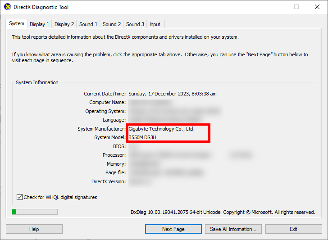This screenshot has width=328, height=240.
Task: Minimize the DirectX Diagnostic Tool window
Action: click(276, 7)
